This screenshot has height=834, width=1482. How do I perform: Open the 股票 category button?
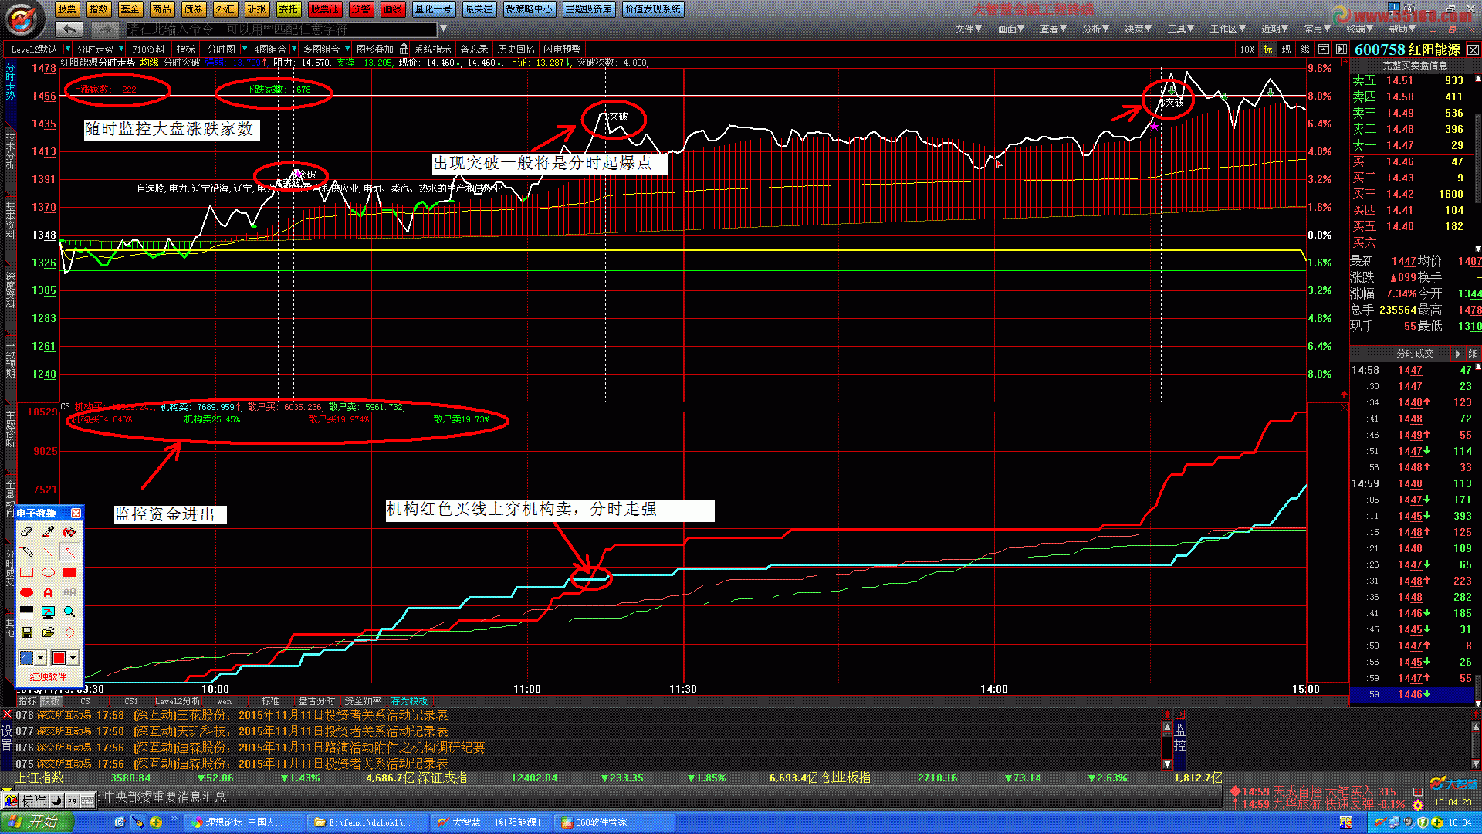click(66, 9)
